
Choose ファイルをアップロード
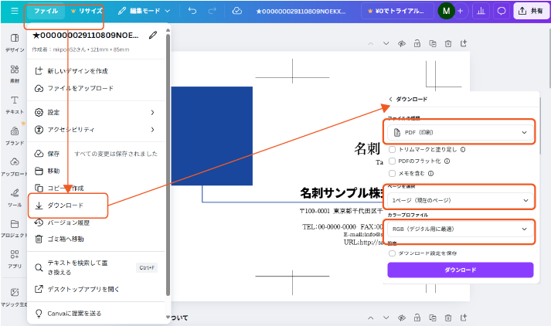(x=96, y=88)
